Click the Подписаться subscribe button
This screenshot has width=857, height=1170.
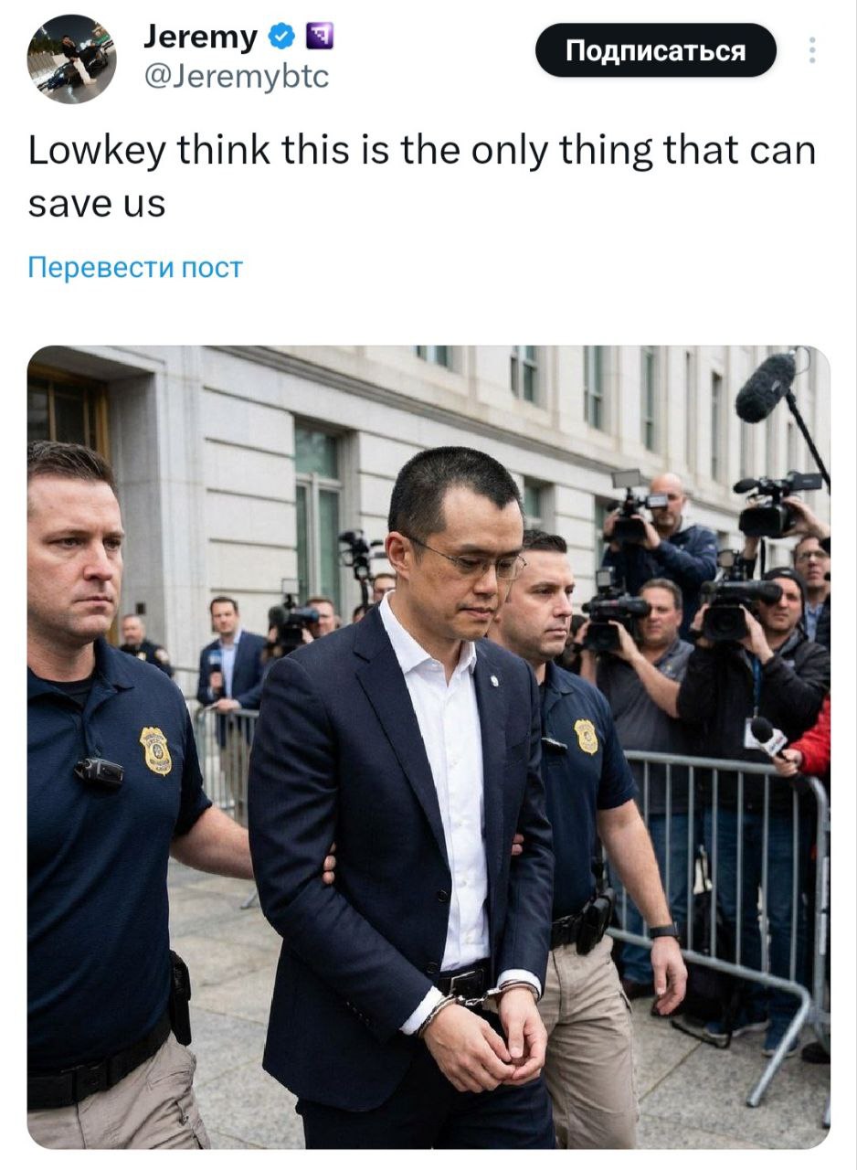pyautogui.click(x=655, y=50)
